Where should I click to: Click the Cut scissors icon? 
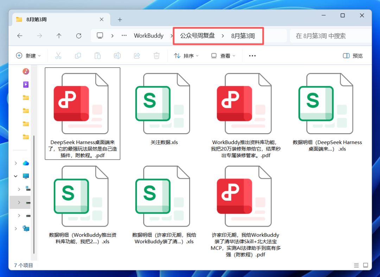[58, 56]
